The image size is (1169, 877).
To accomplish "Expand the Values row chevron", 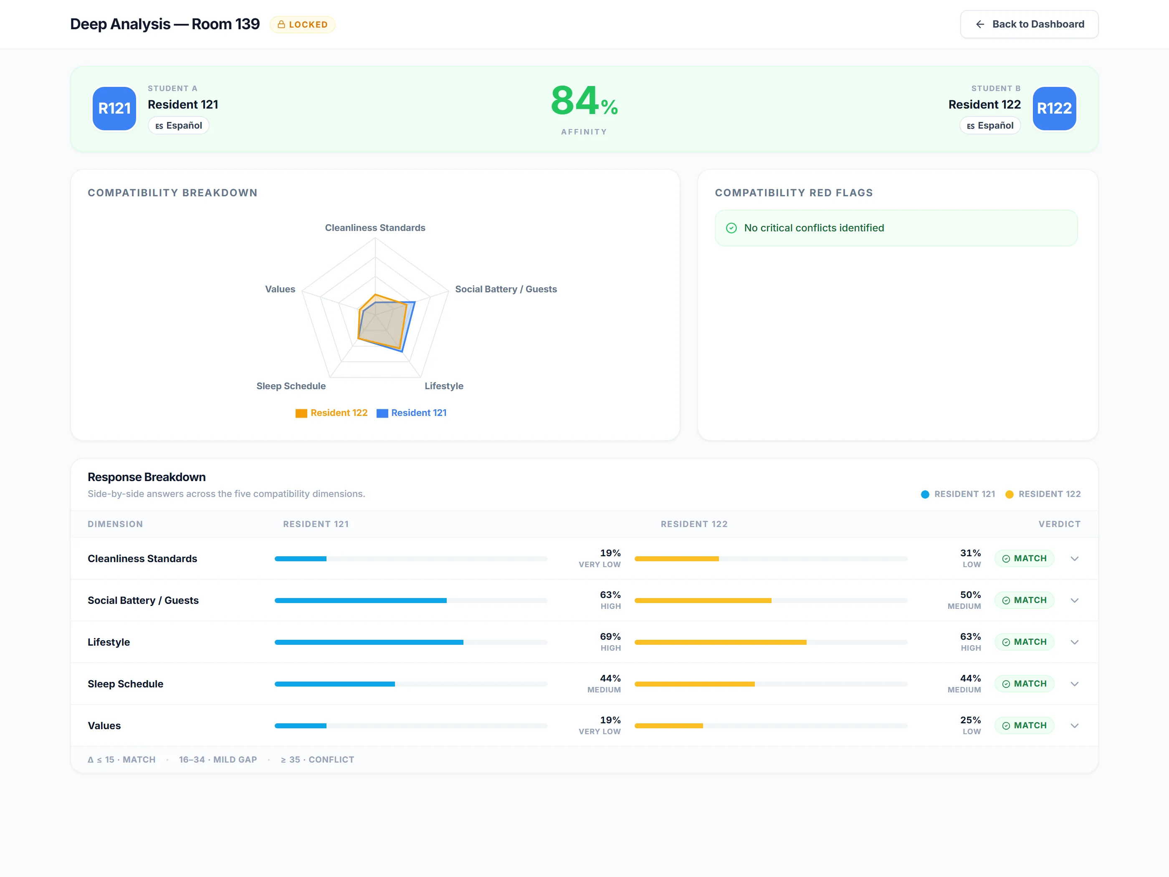I will (1074, 726).
